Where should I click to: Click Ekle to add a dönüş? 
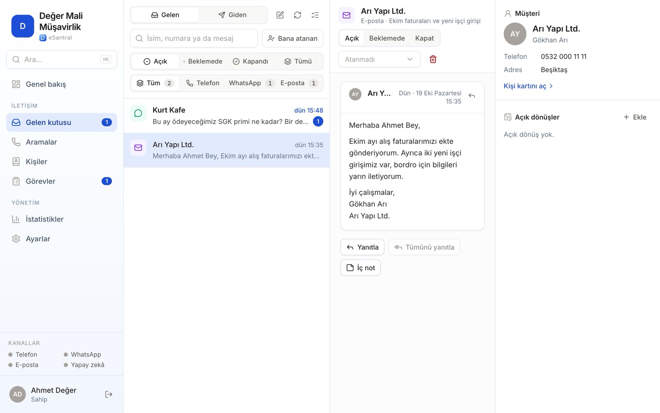(x=635, y=117)
